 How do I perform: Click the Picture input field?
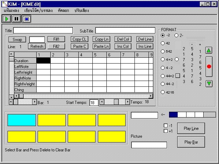[149, 145]
